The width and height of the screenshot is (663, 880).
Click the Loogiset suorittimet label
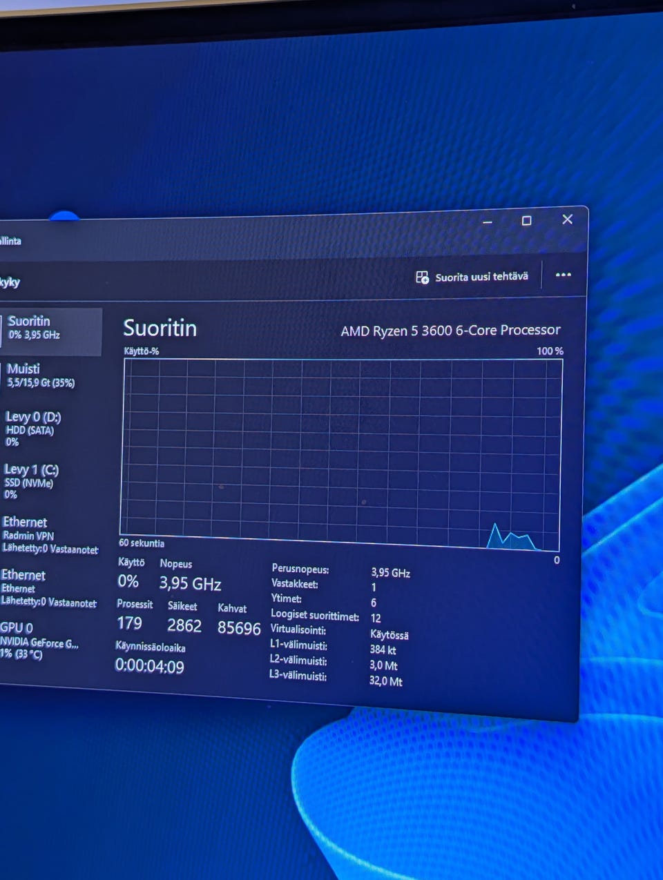tap(315, 615)
